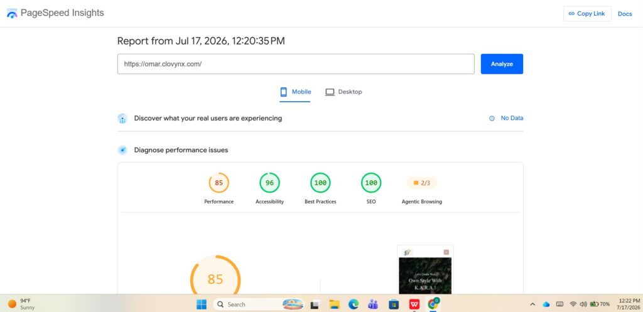Viewport: 643px width, 312px height.
Task: Open Microsoft Edge from taskbar
Action: tap(354, 304)
